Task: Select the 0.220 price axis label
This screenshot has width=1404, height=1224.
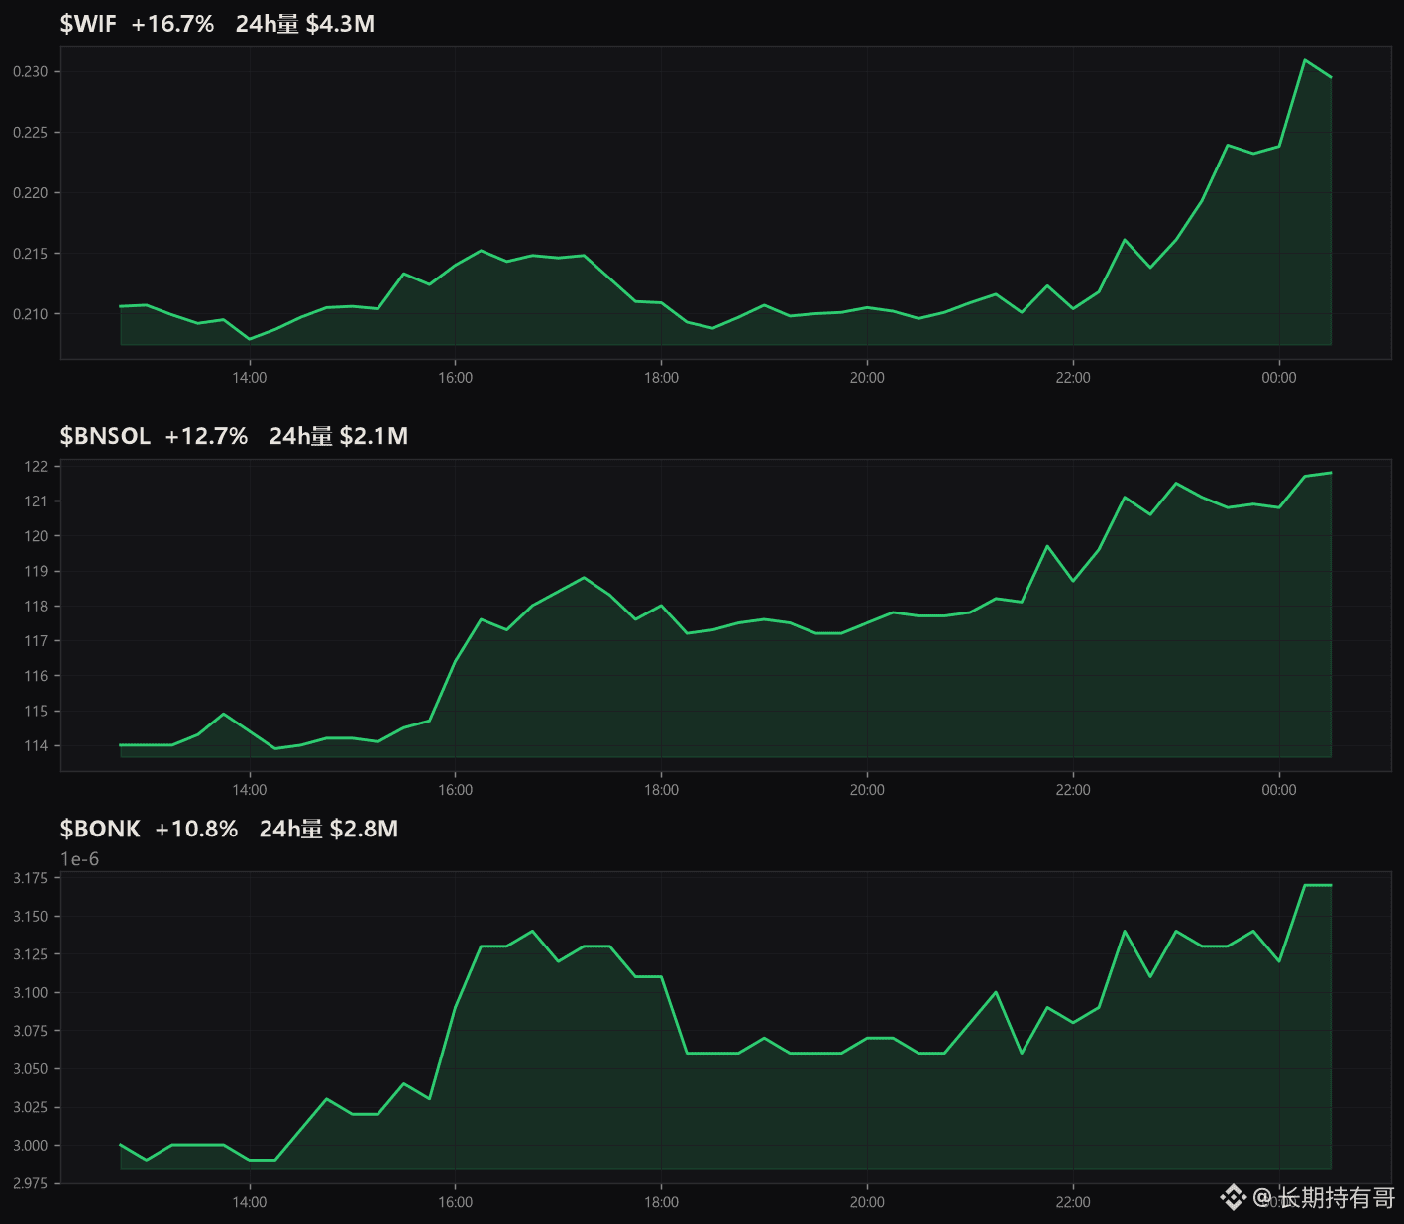Action: tap(30, 193)
